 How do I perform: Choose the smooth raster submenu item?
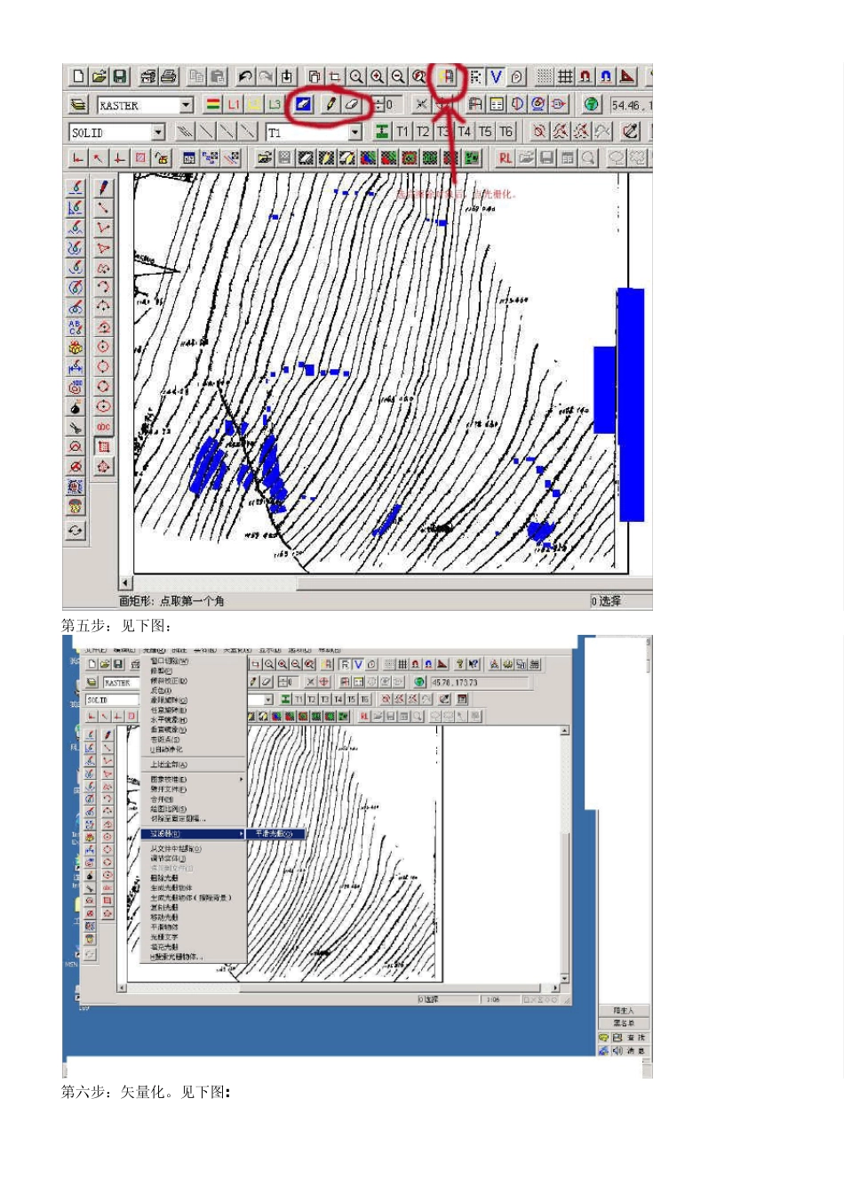275,834
